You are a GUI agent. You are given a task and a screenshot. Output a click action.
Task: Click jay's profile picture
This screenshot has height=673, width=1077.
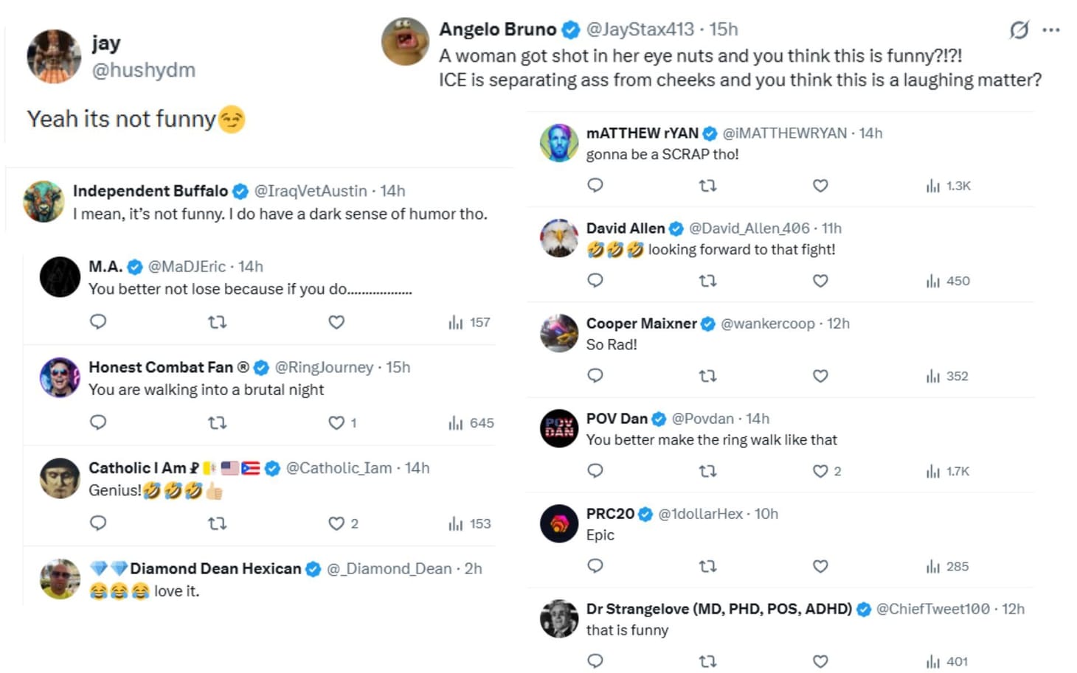(53, 55)
